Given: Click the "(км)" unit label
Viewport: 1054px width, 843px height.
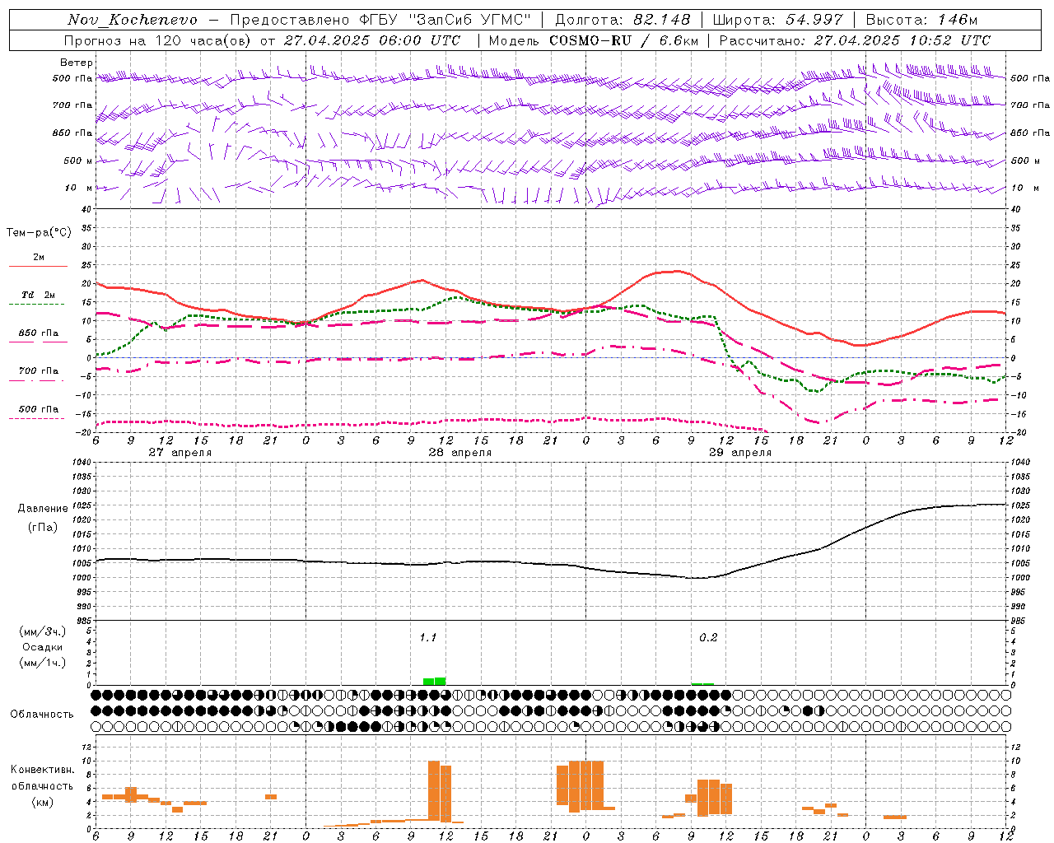Looking at the screenshot, I should click(x=42, y=801).
